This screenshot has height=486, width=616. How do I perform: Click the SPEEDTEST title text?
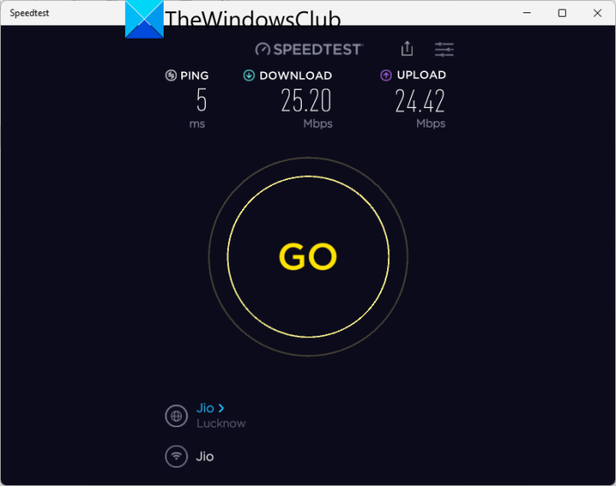pos(318,49)
